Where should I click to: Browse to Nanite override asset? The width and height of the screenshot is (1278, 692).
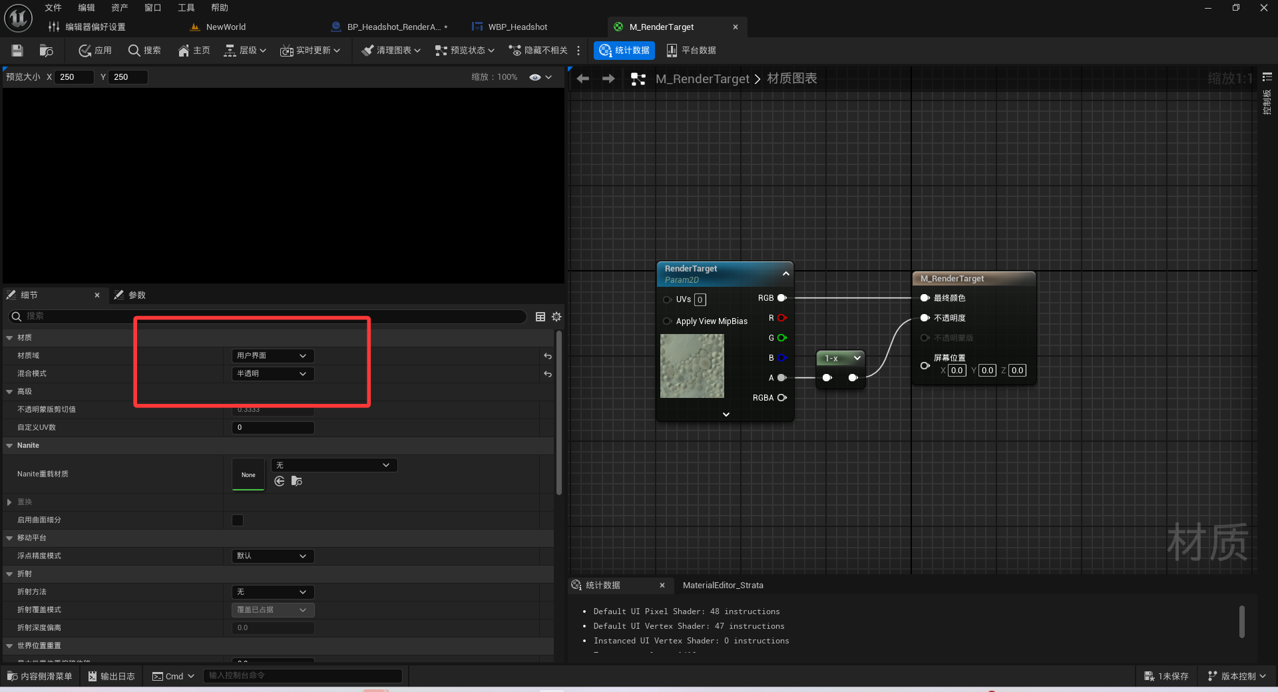297,481
